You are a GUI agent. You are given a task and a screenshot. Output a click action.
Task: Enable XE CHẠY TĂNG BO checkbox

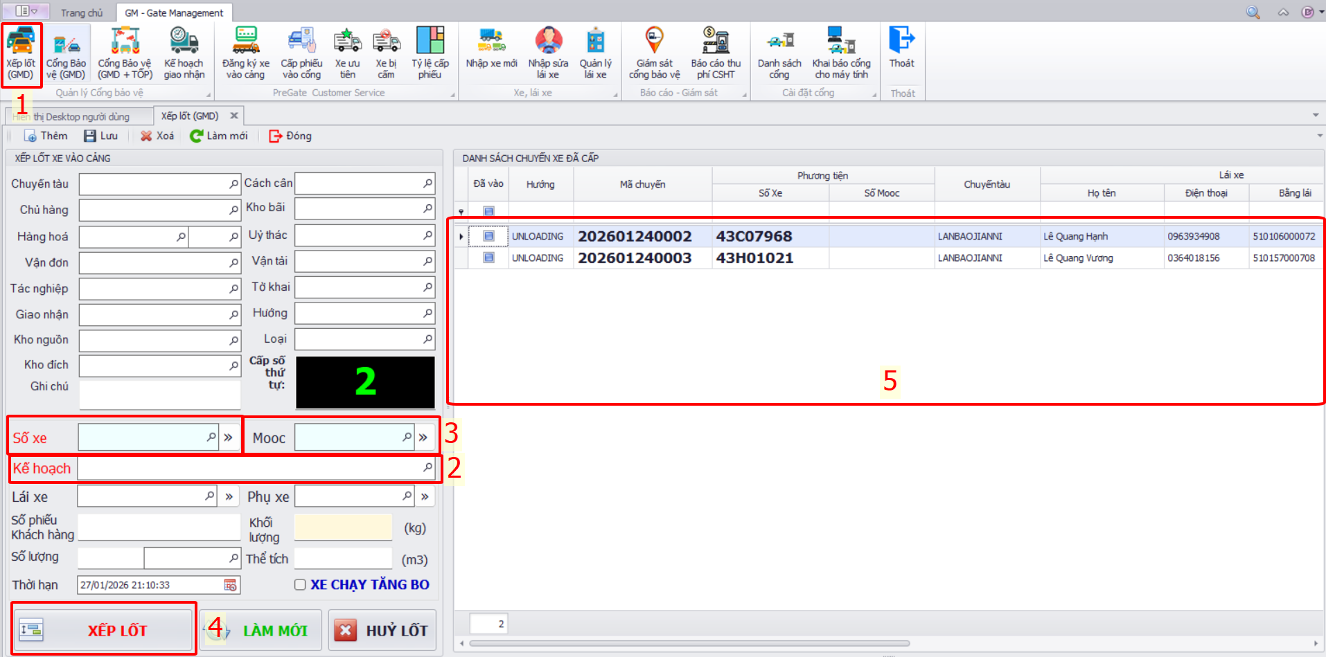click(300, 585)
